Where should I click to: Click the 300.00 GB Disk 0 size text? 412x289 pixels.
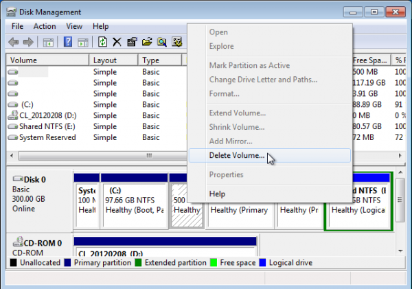tap(29, 199)
